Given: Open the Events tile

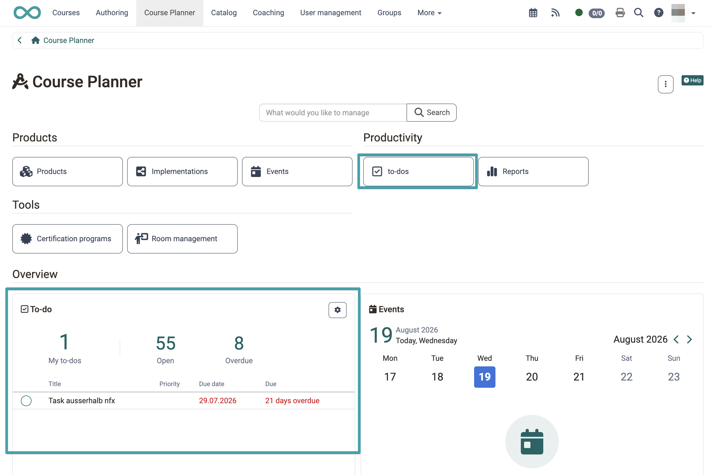Looking at the screenshot, I should pos(297,172).
